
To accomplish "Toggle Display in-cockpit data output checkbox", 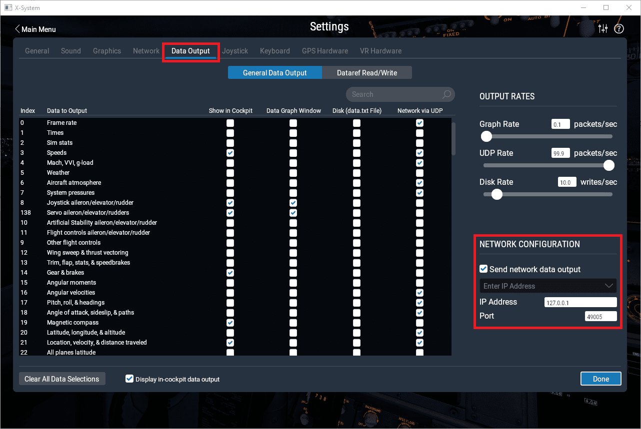I will [129, 379].
